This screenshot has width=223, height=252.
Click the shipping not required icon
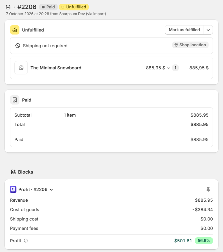tap(18, 46)
